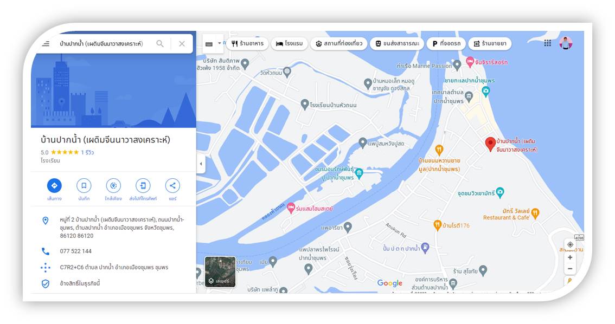Claim this business (อ้างสิทธิ์ในธุรกิจนี้)
The height and width of the screenshot is (324, 615).
coord(80,283)
